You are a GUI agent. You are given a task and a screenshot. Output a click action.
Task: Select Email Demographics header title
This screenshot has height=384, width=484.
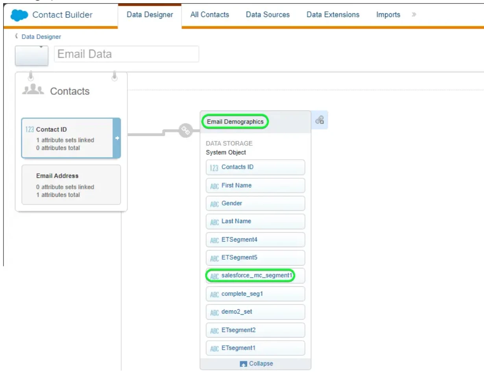(x=235, y=122)
